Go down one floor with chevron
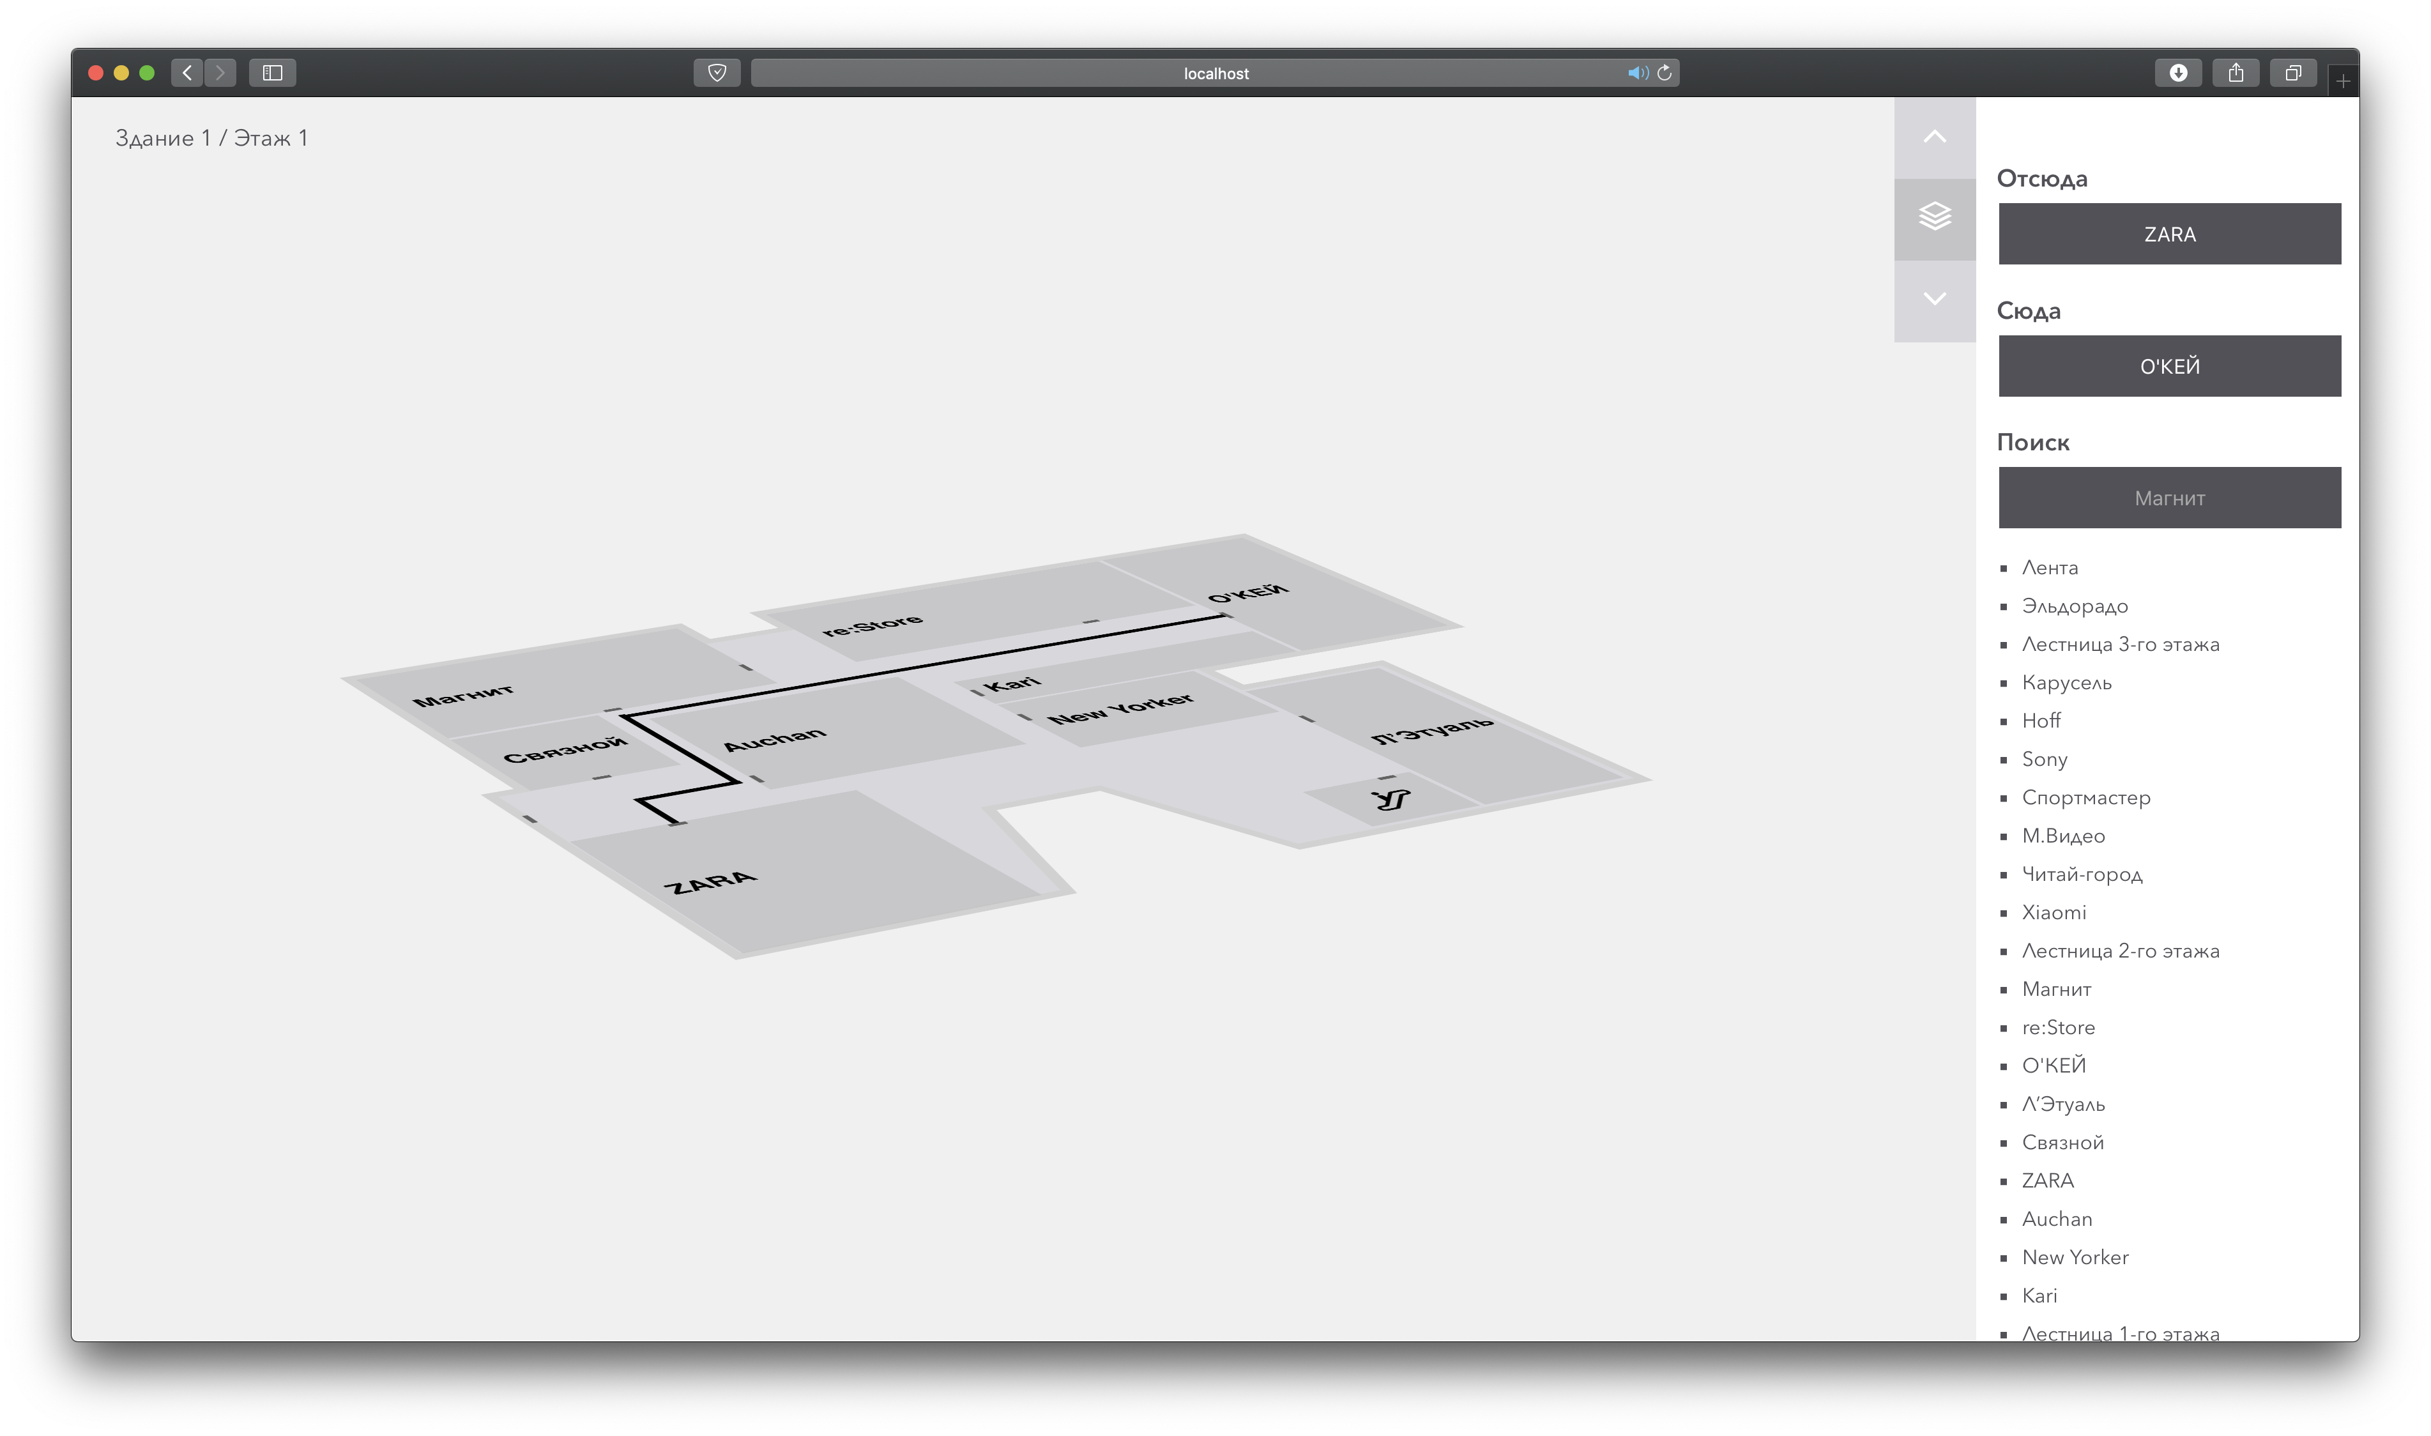The height and width of the screenshot is (1436, 2431). click(1934, 298)
